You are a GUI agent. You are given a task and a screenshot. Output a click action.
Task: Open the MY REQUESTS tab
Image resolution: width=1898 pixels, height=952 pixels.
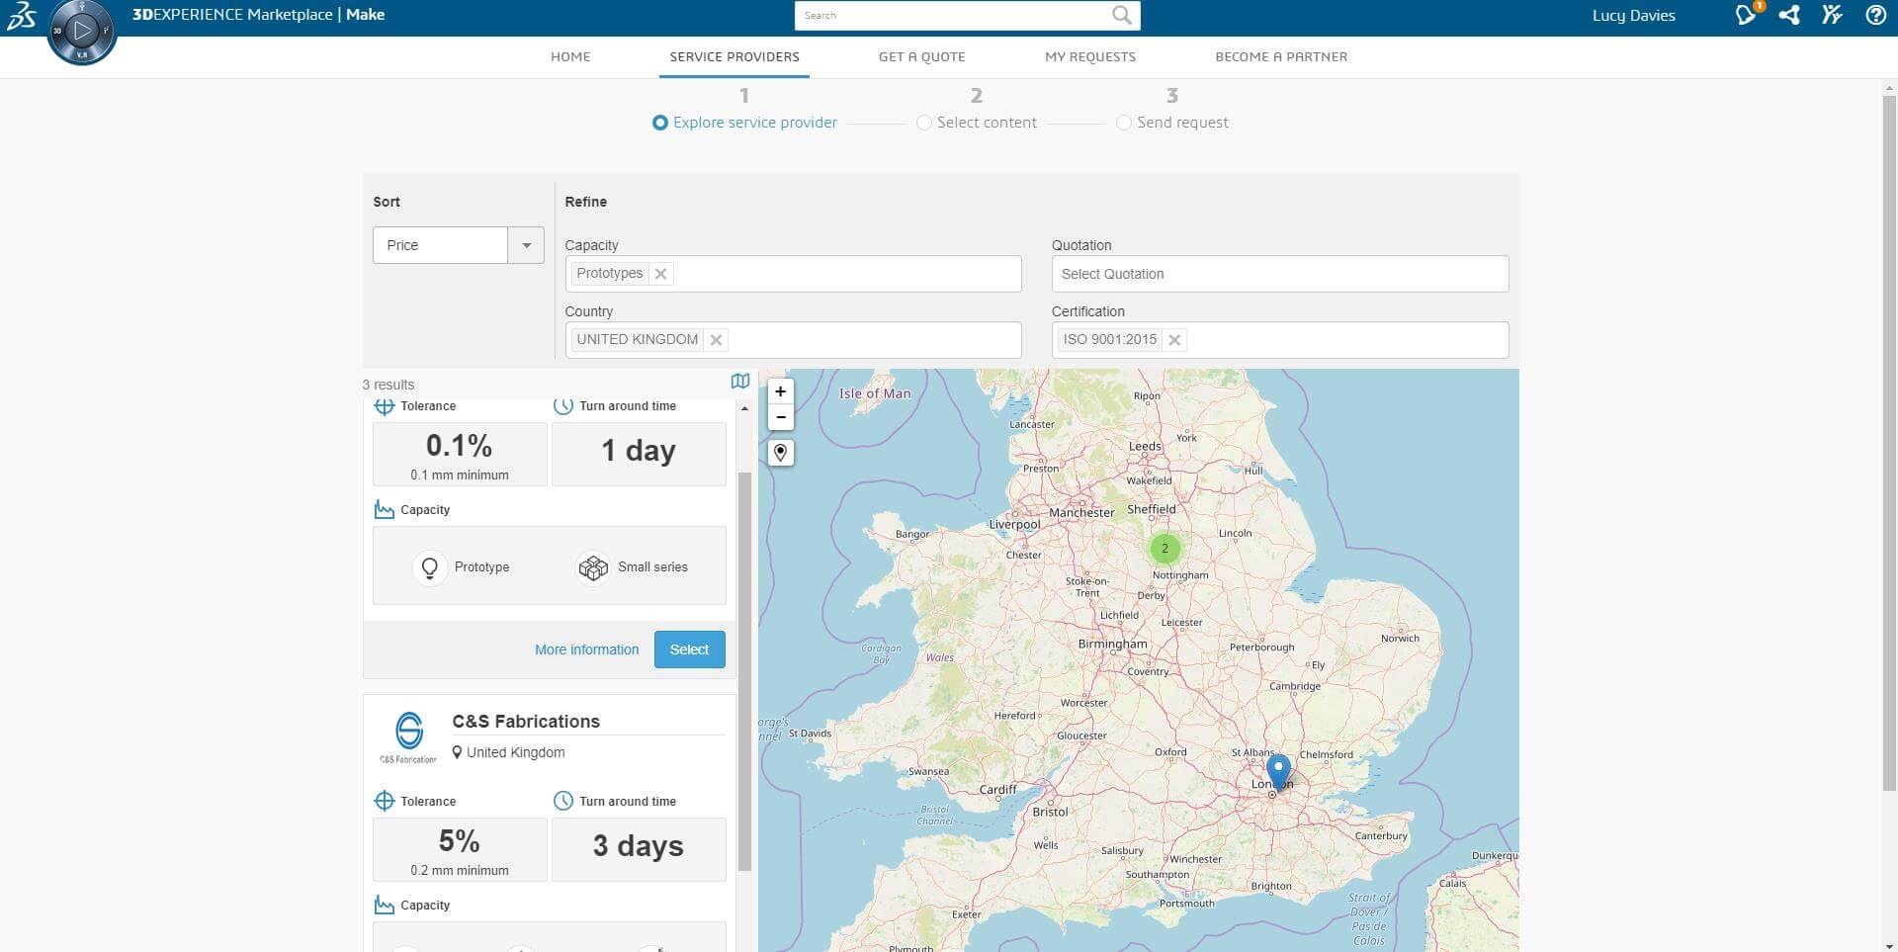tap(1090, 56)
